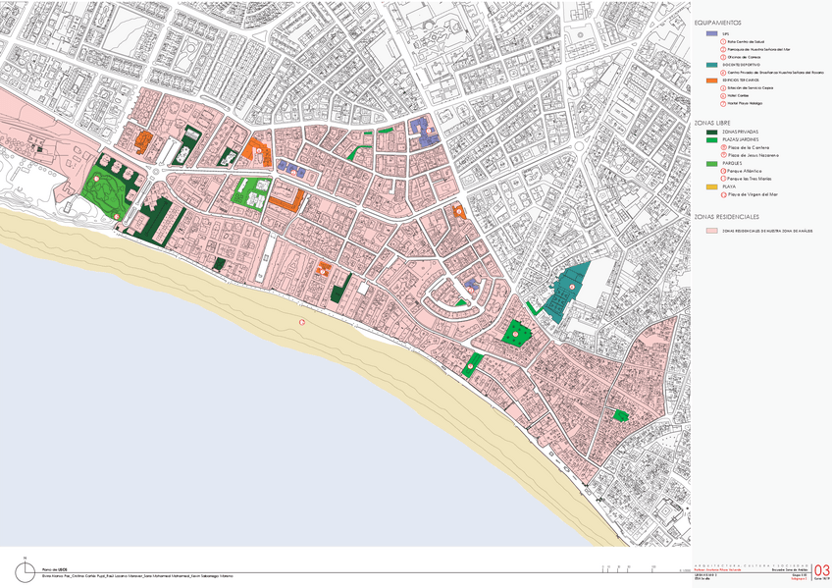
Task: Select the teal Docente Deportivo swatch
Action: point(711,64)
